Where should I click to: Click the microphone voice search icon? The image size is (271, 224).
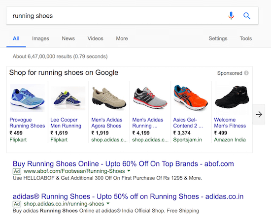pyautogui.click(x=231, y=16)
